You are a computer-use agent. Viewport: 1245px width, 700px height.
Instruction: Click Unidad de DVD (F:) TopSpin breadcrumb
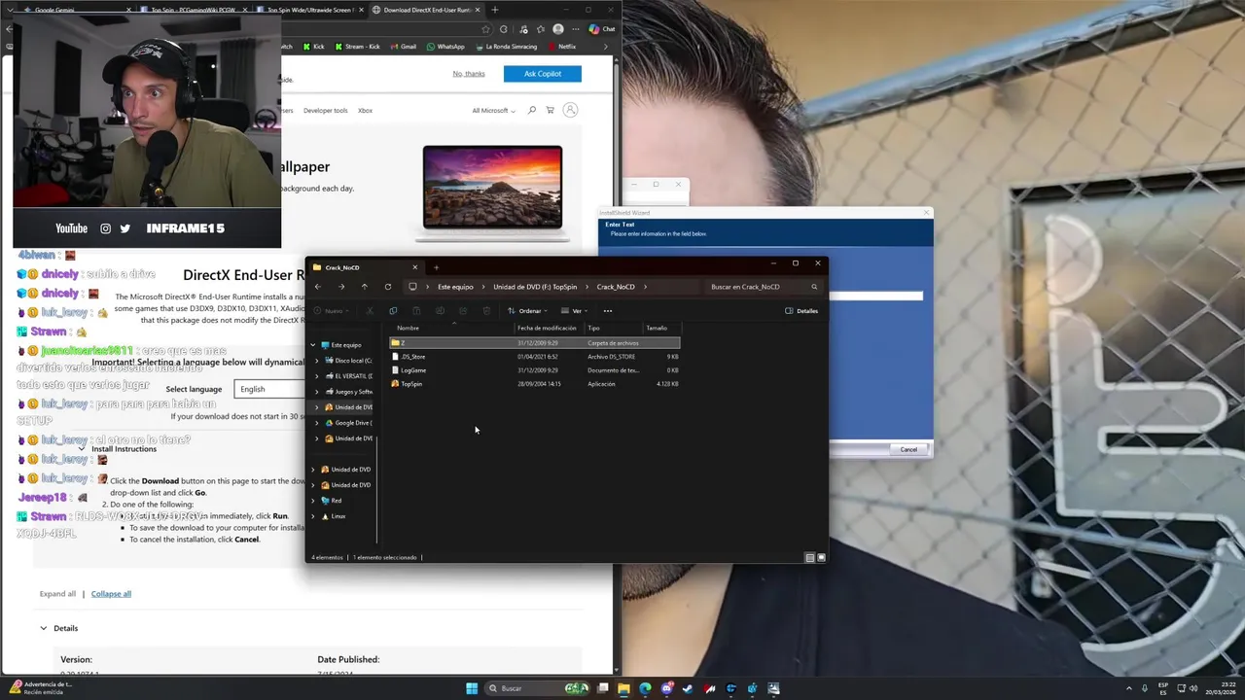click(x=535, y=287)
